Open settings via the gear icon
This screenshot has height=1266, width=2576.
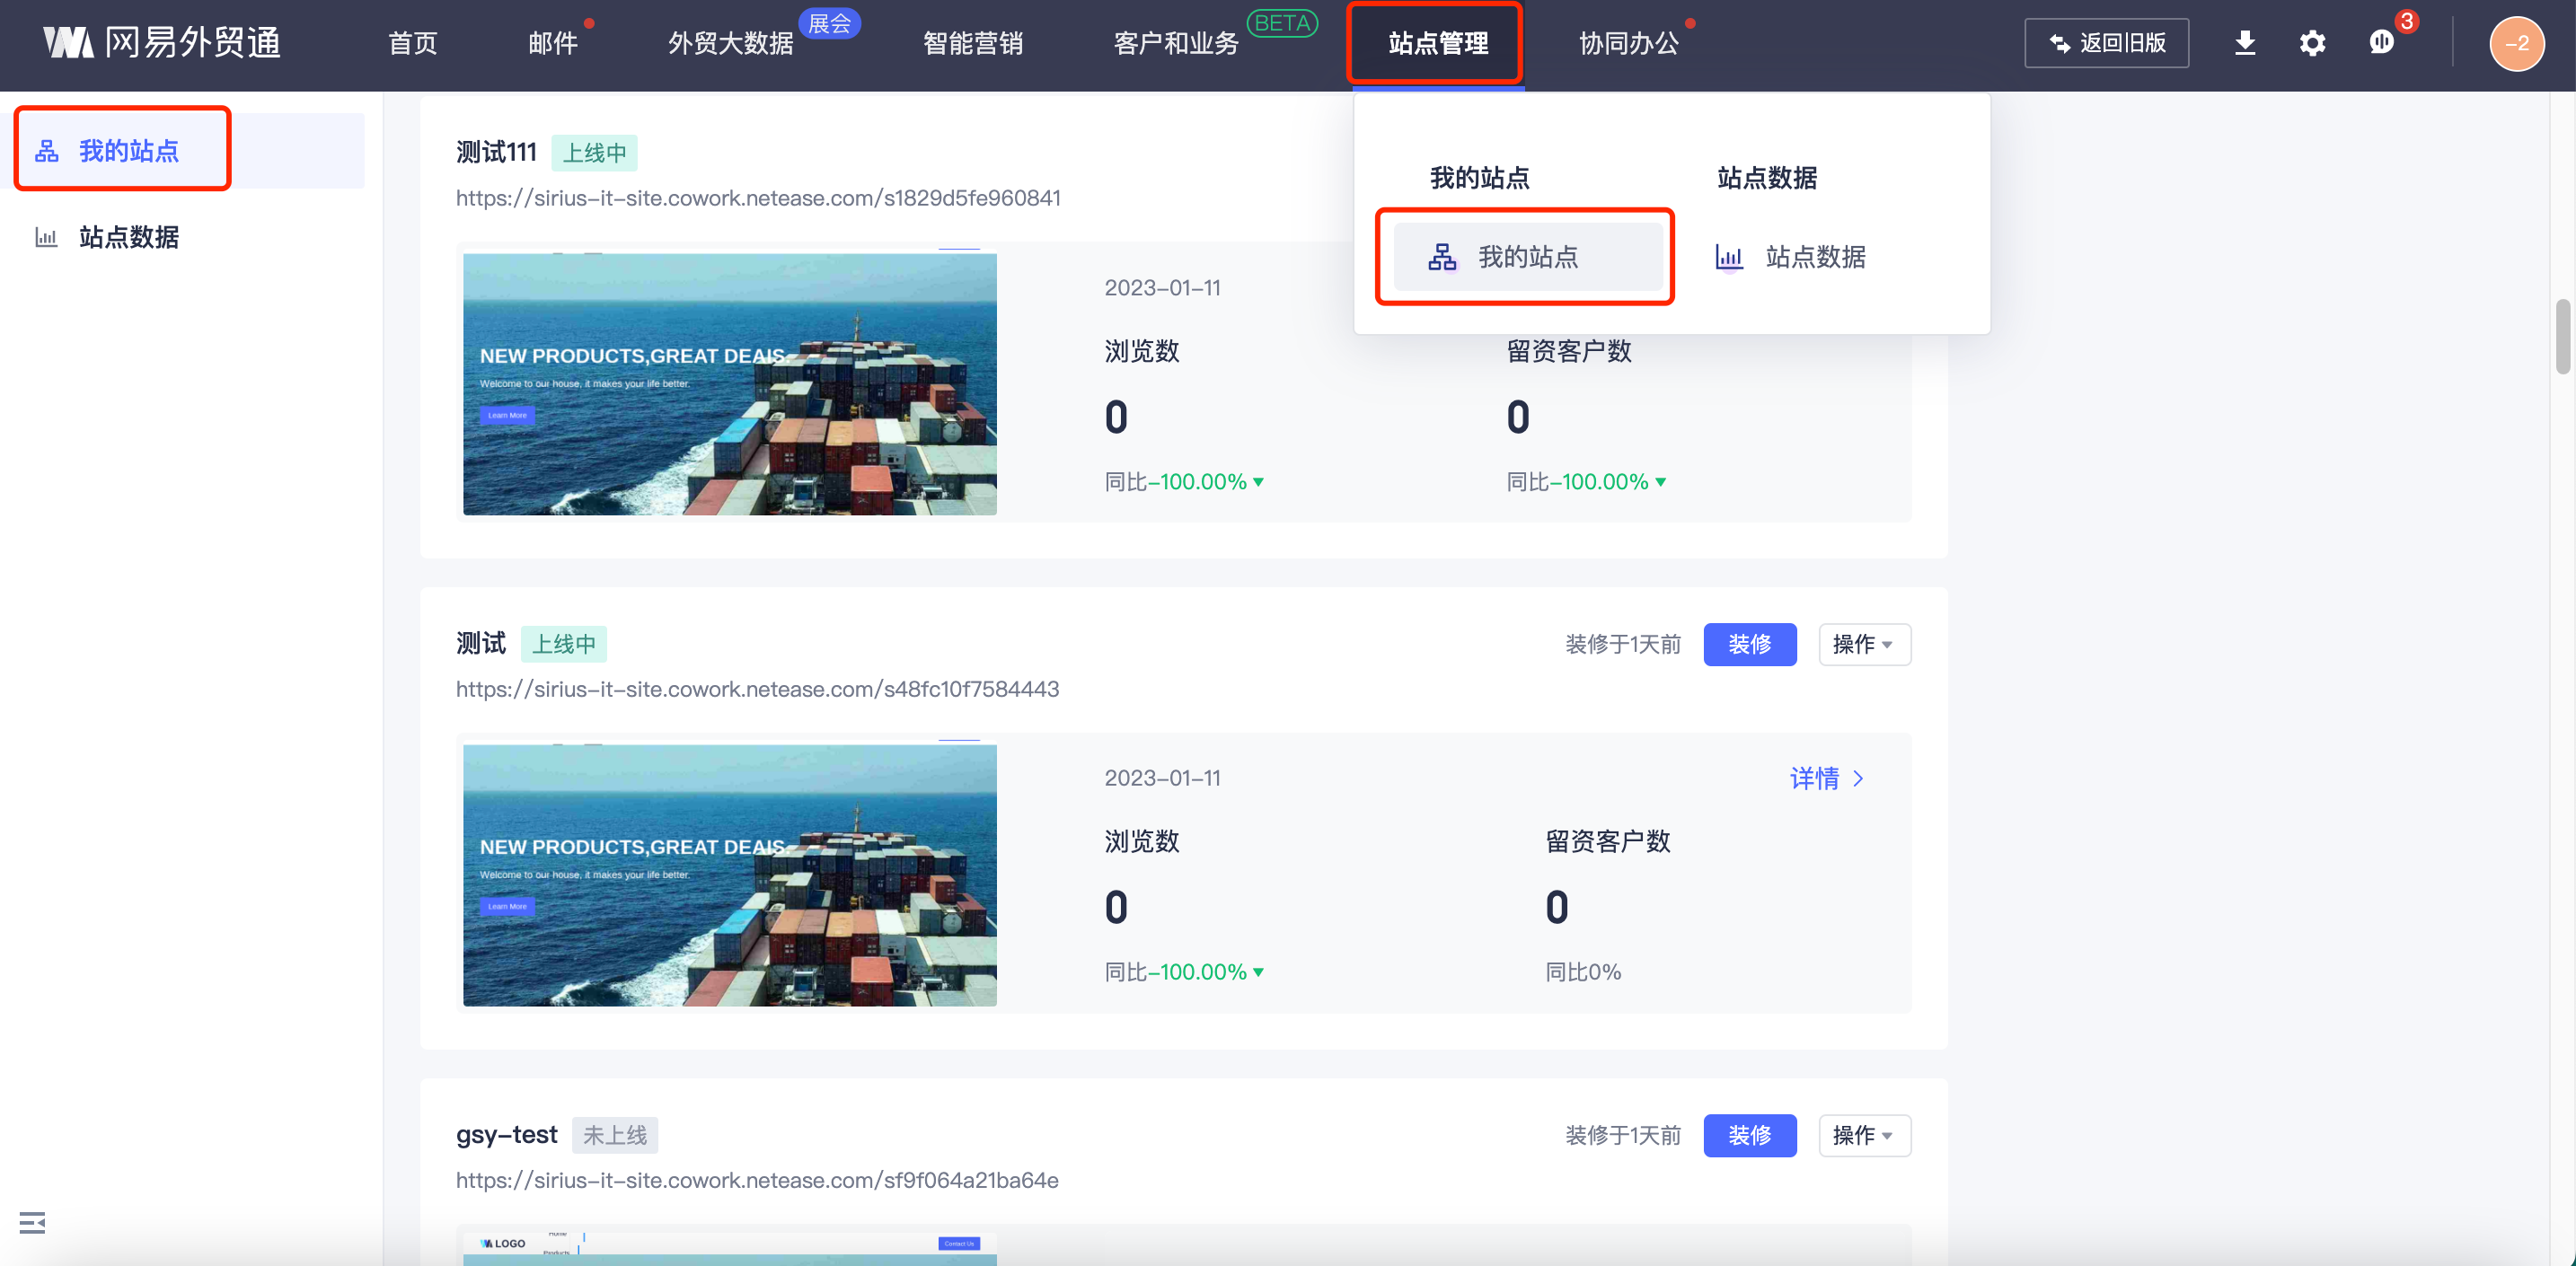(x=2312, y=43)
